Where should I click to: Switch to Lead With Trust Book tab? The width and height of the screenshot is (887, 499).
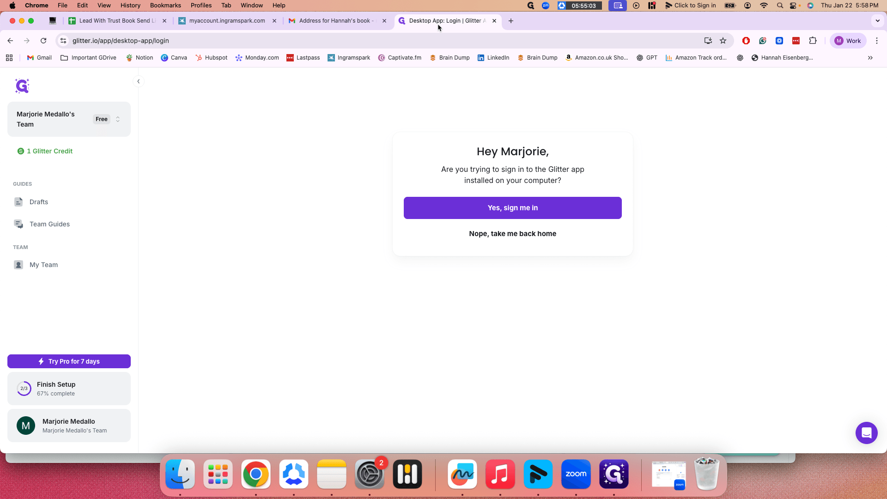click(x=117, y=21)
